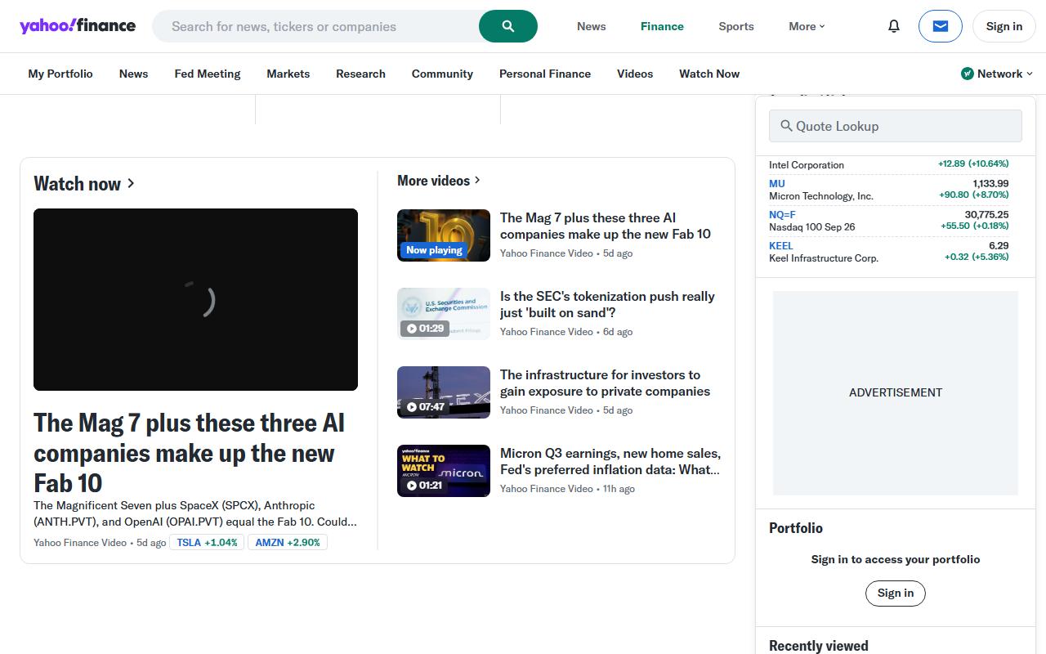Play the SEC tokenization video thumbnail

444,314
